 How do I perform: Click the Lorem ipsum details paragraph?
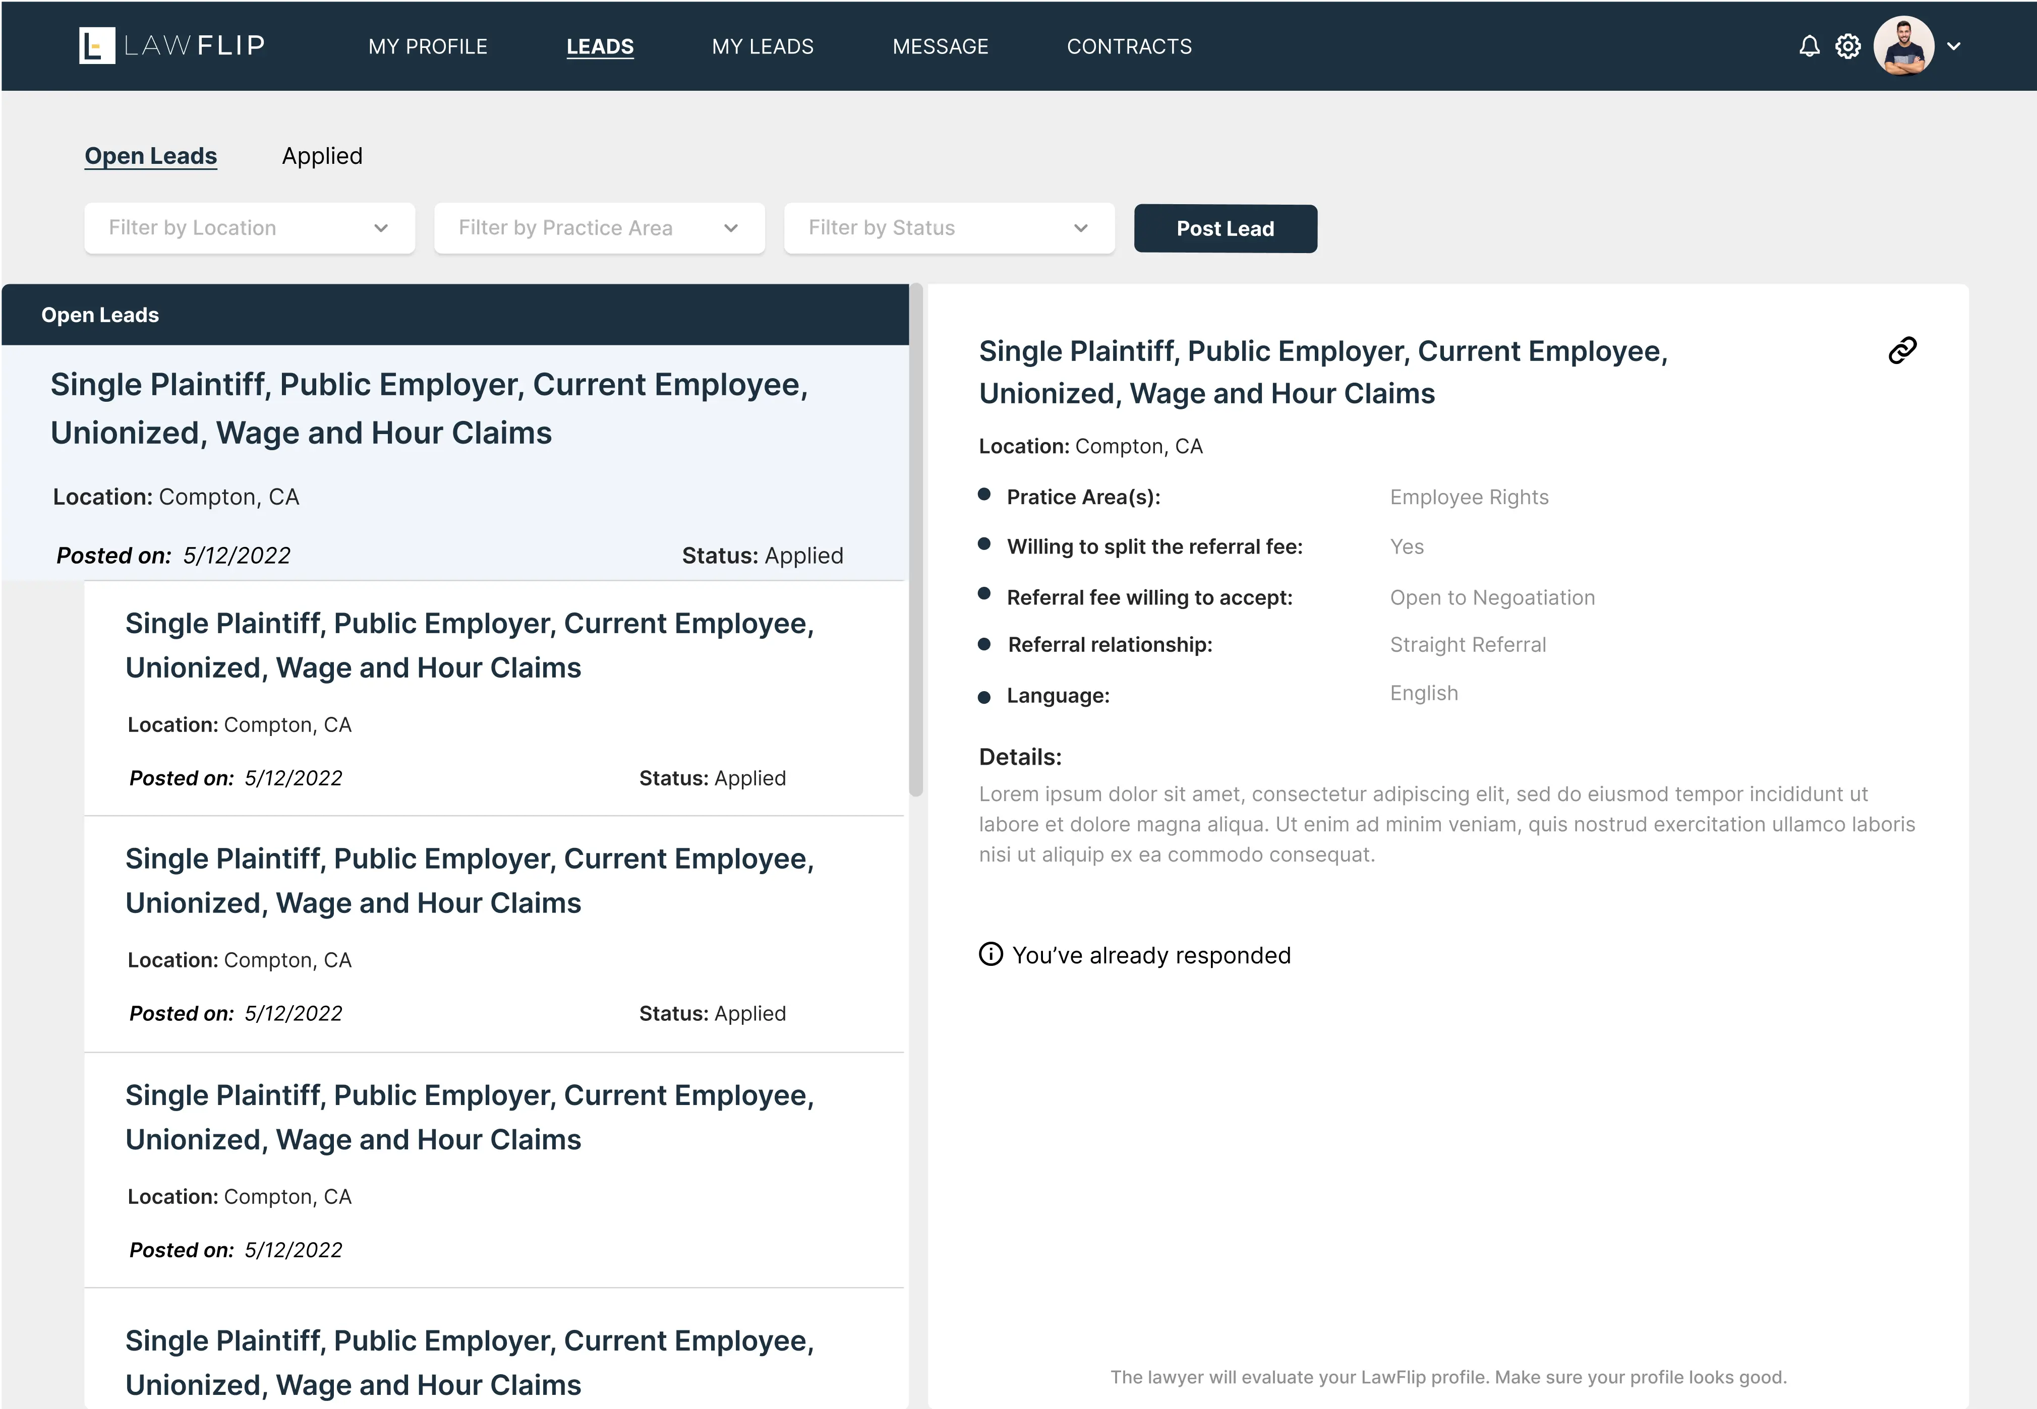pos(1447,825)
